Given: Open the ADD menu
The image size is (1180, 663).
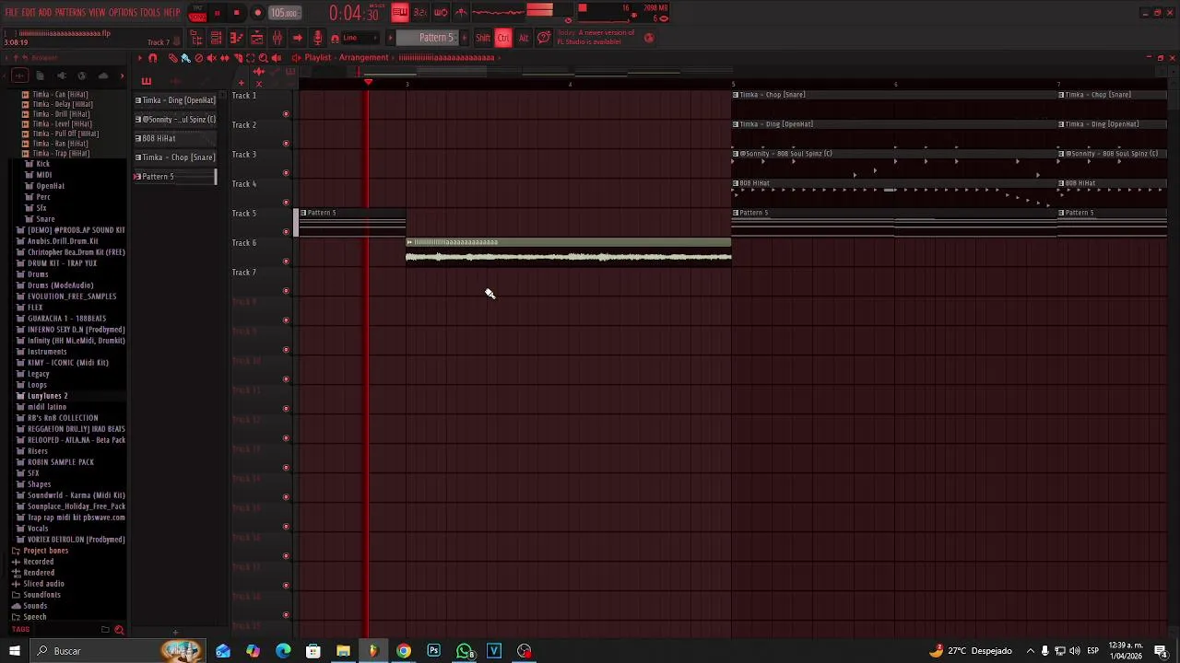Looking at the screenshot, I should pos(45,13).
